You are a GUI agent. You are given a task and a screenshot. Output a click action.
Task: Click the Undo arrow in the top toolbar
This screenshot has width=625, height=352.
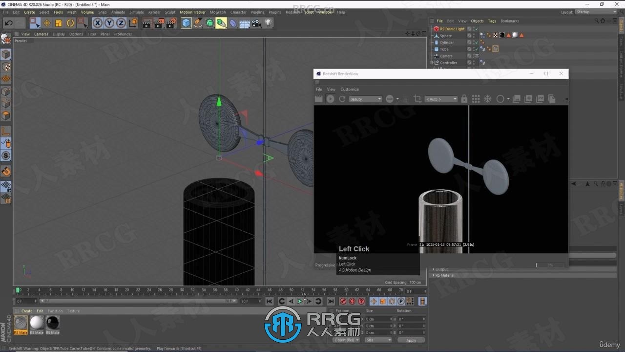coord(8,23)
